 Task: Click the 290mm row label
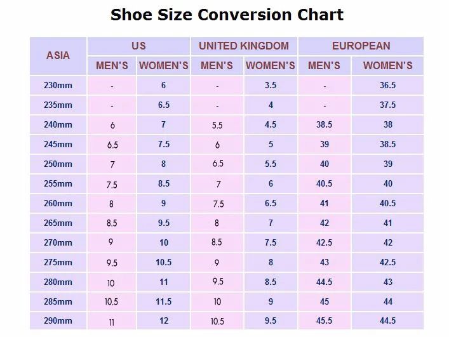(58, 321)
